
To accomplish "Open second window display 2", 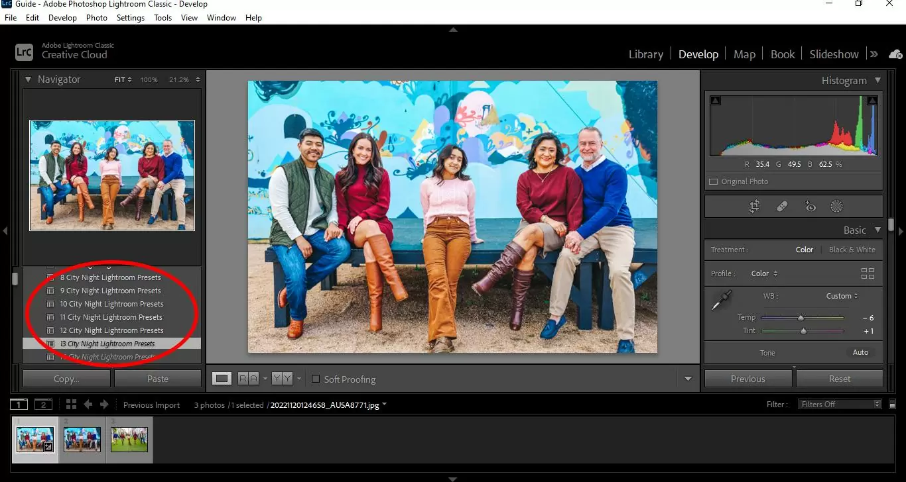I will coord(43,405).
